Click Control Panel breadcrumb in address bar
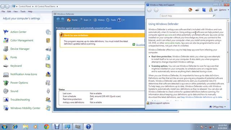This screenshot has height=130, width=231. (x=25, y=6)
